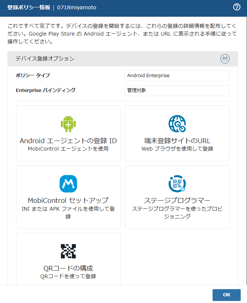
Task: Click the 管理対象 binding field
Action: tap(177, 90)
